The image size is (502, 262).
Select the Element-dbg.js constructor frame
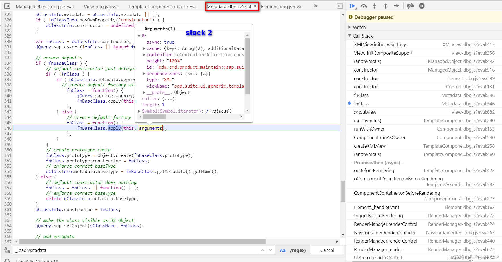pyautogui.click(x=424, y=78)
